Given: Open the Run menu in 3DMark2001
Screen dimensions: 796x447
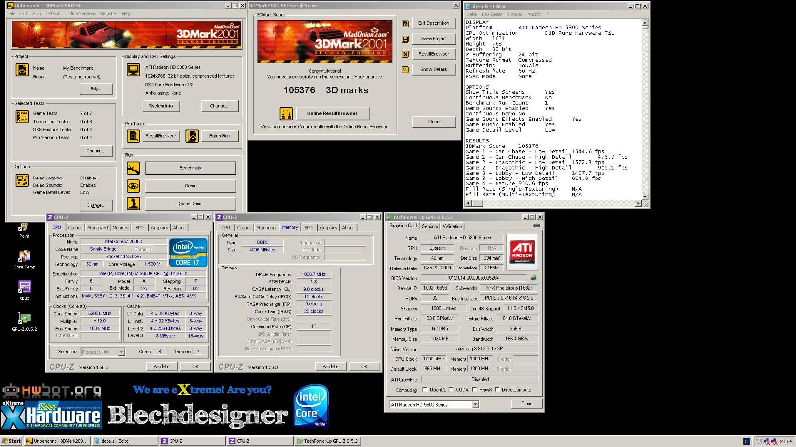Looking at the screenshot, I should (x=37, y=14).
